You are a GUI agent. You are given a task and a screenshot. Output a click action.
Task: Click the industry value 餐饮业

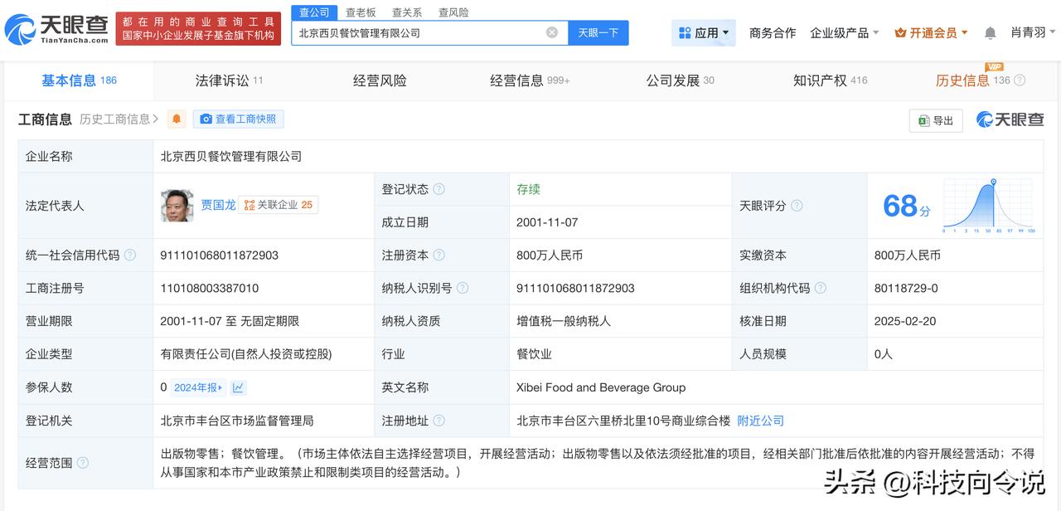pos(534,354)
